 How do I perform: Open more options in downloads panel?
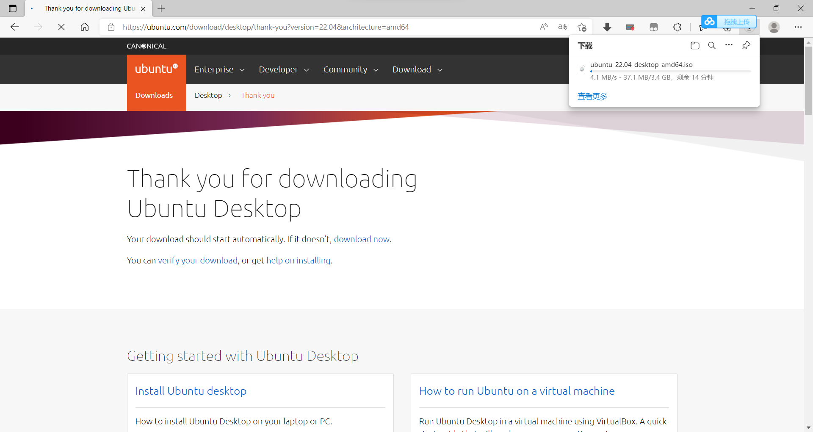coord(729,45)
